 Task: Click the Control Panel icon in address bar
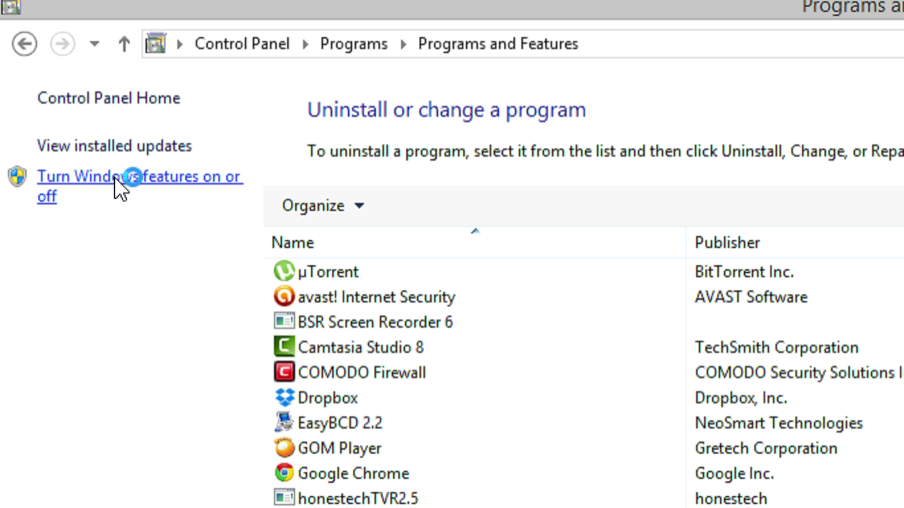[x=156, y=44]
